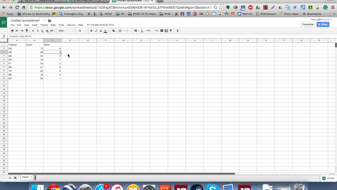Click the hardy.g account email

click(320, 20)
